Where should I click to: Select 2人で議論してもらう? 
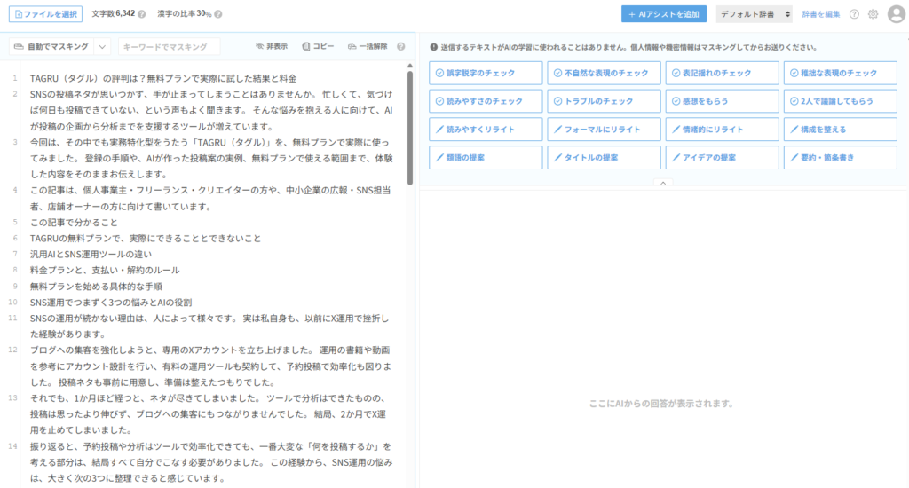pyautogui.click(x=841, y=101)
